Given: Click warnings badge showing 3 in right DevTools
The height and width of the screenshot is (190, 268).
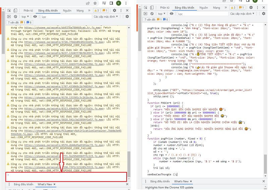Looking at the screenshot, I should point(233,7).
